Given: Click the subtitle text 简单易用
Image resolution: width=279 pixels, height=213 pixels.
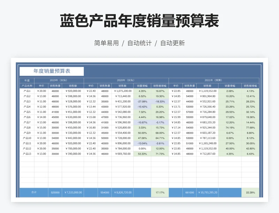Looking at the screenshot, I should pos(106,43).
